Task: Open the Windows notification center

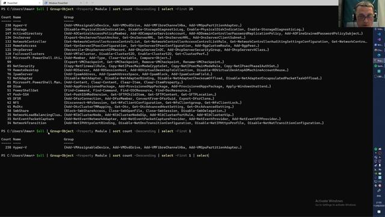Action: click(379, 212)
